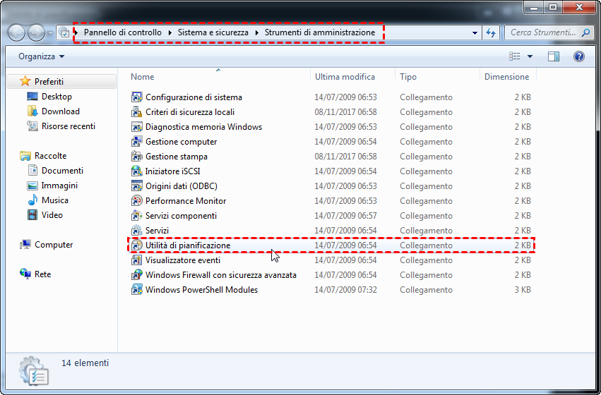
Task: Click the search magnifier icon
Action: pyautogui.click(x=585, y=33)
